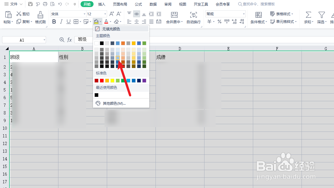The height and width of the screenshot is (188, 334).
Task: Click the Save icon in quick toolbar
Action: pos(30,4)
